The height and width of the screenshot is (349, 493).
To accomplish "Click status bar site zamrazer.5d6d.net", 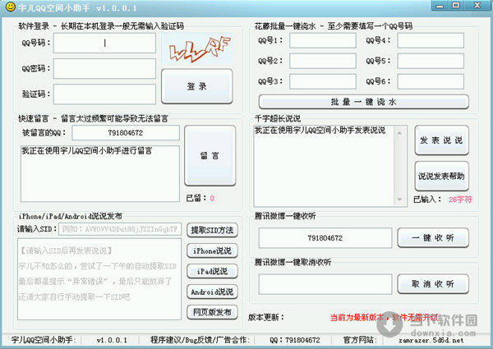I will [431, 340].
